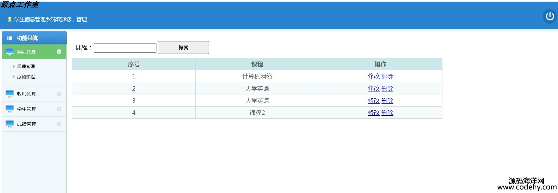Image resolution: width=558 pixels, height=193 pixels.
Task: Expand the 教师管理 section arrow
Action: click(x=59, y=94)
